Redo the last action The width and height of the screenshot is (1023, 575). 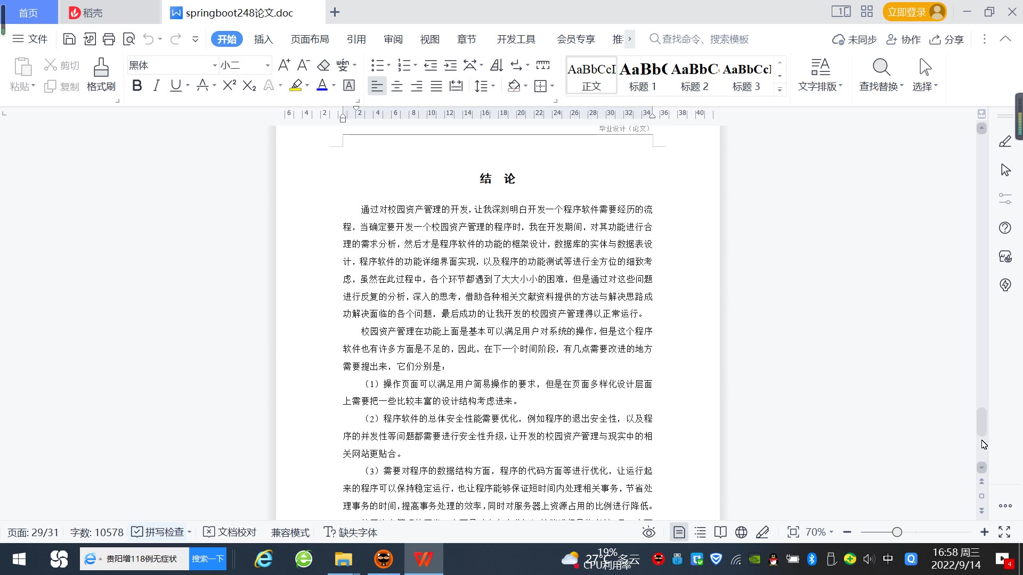[176, 39]
